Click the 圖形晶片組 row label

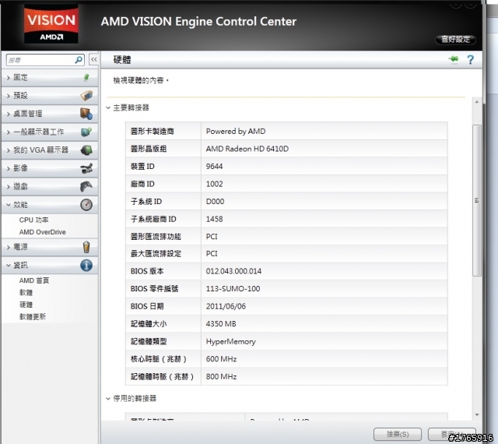(149, 149)
